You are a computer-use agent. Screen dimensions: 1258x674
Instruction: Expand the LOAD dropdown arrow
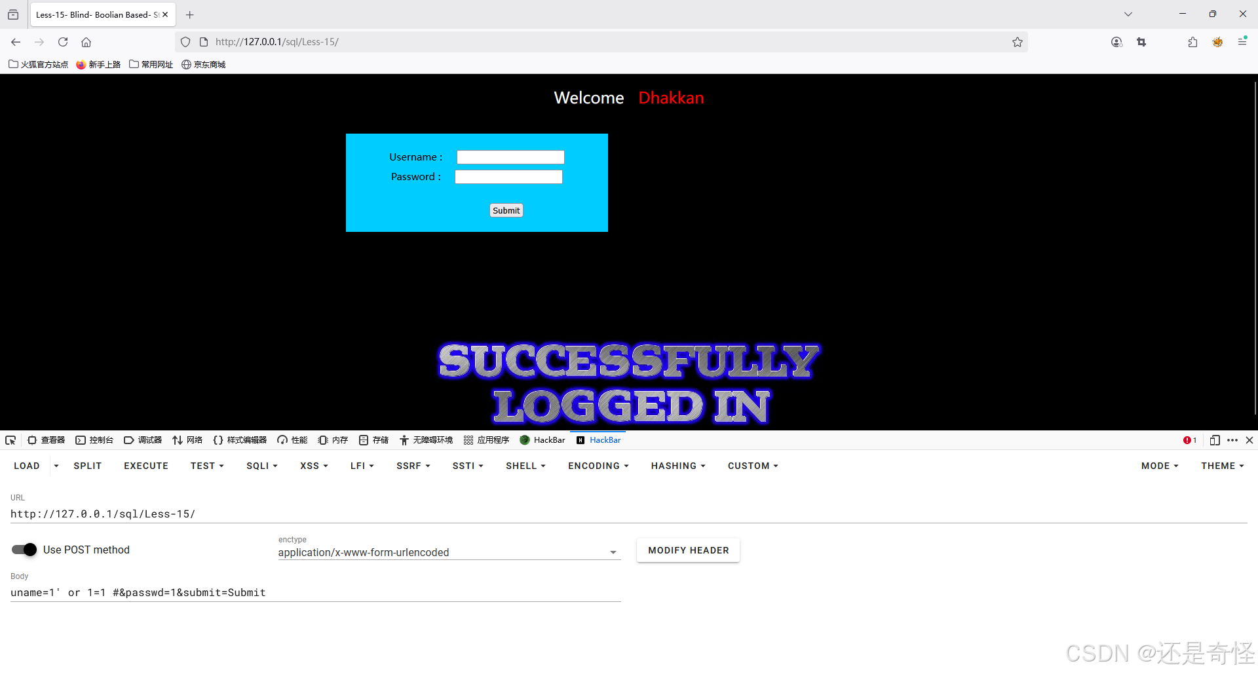click(x=56, y=466)
